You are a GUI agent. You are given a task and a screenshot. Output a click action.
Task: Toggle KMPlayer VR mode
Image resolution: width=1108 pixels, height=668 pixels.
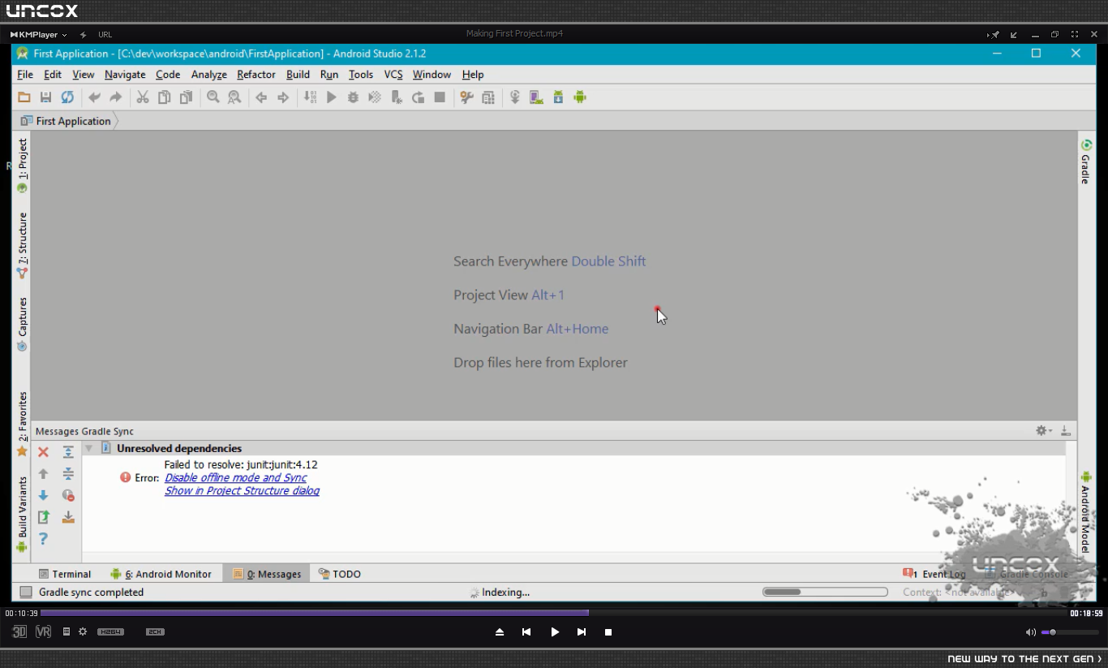point(43,631)
